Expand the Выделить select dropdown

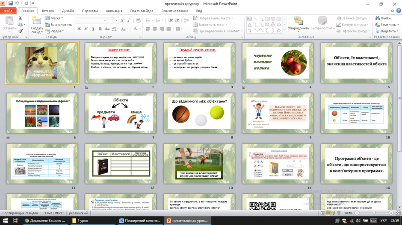point(387,31)
